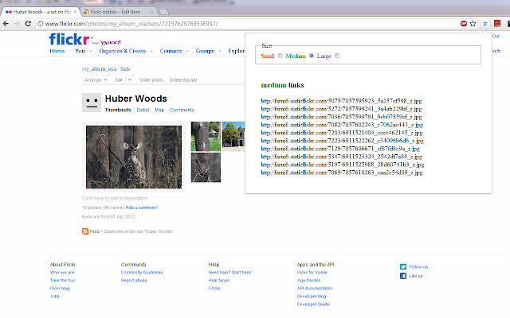The image size is (510, 318).
Task: Open the dark branches thumbnail
Action: 206,168
